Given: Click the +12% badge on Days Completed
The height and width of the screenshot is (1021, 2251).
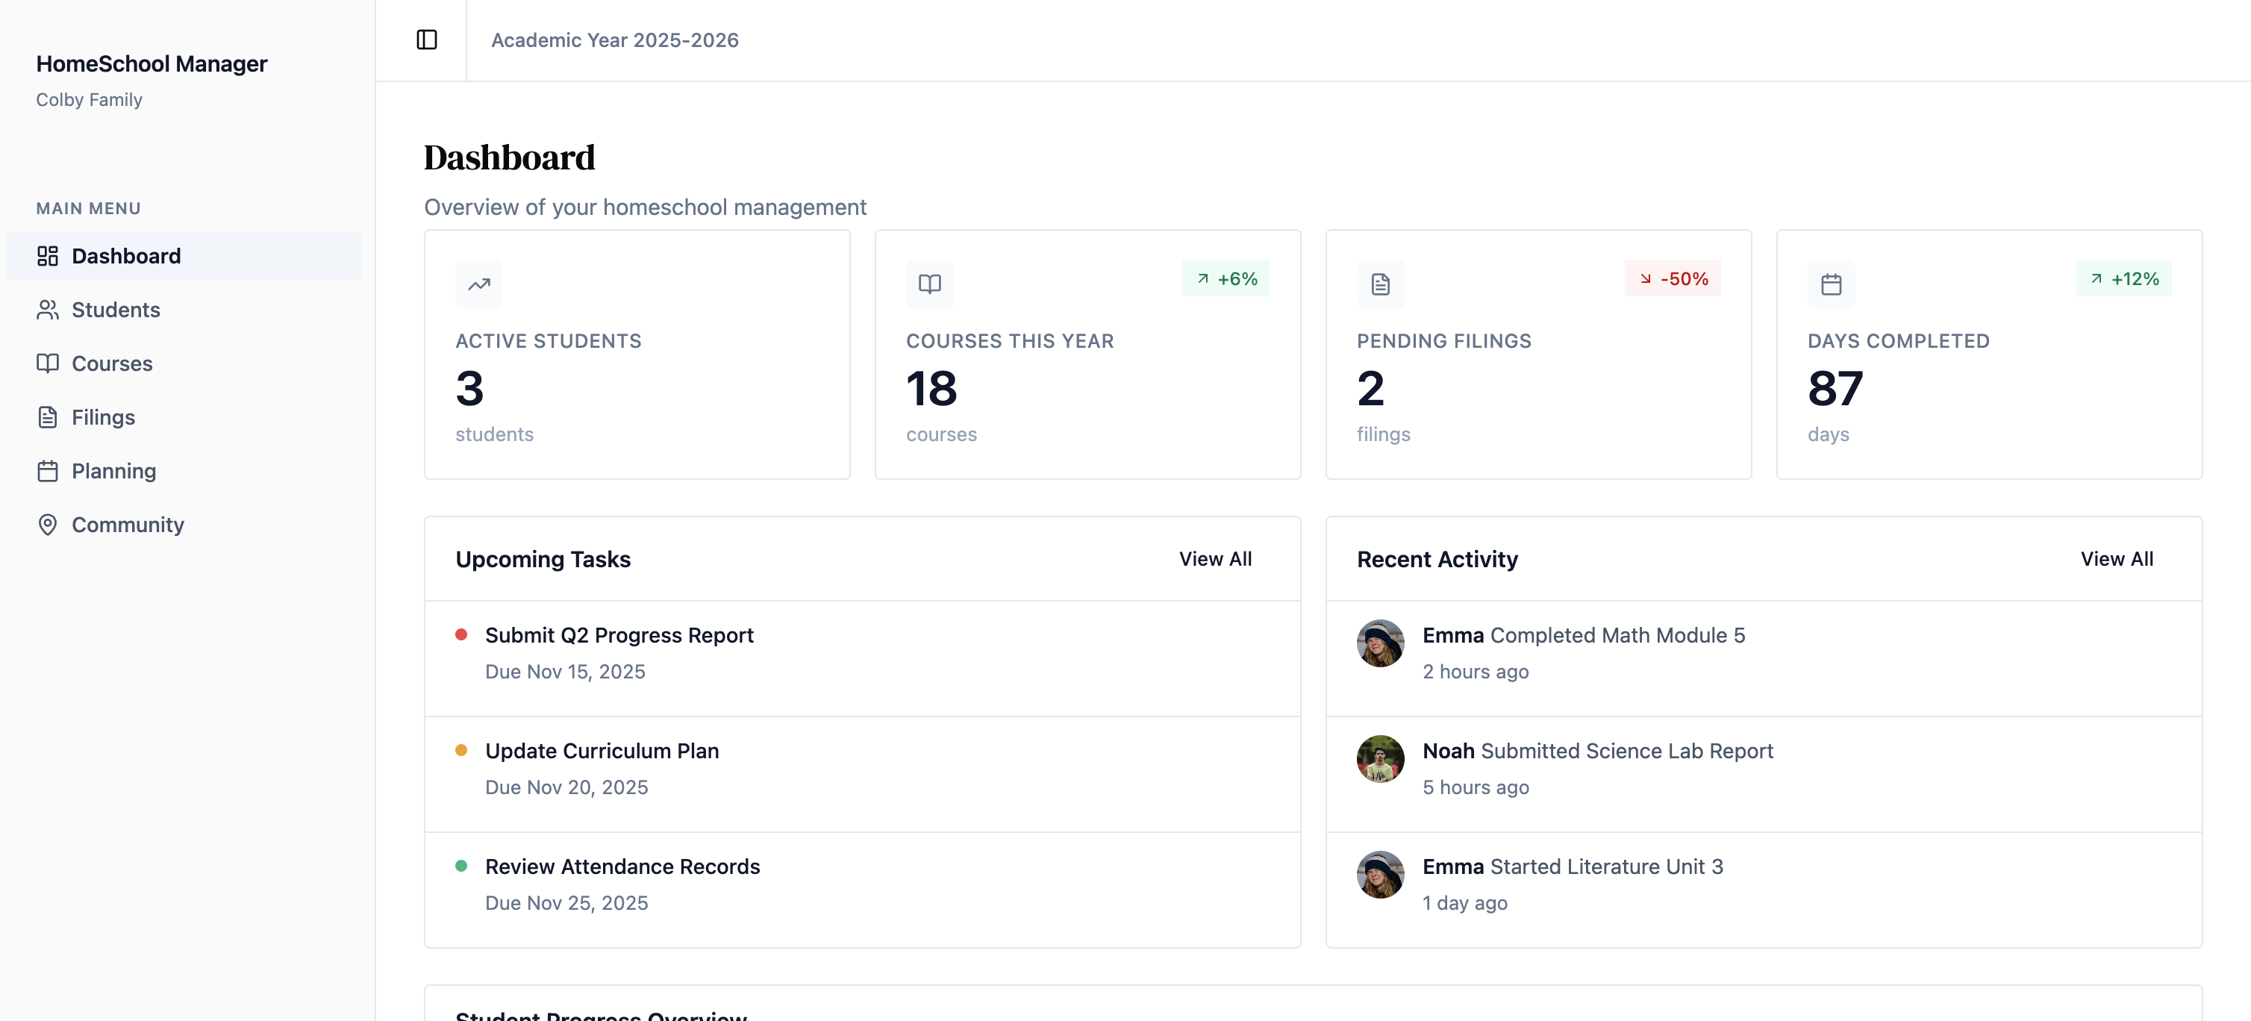Looking at the screenshot, I should point(2123,279).
